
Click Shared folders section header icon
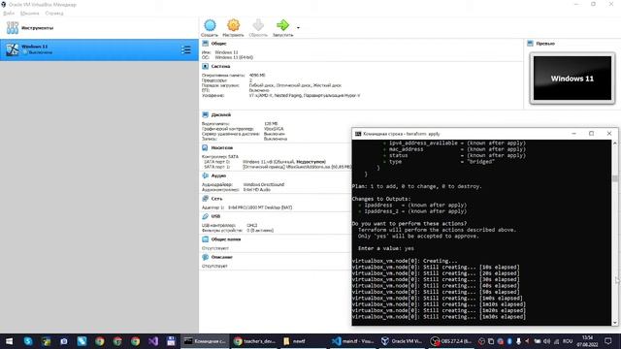click(x=205, y=239)
